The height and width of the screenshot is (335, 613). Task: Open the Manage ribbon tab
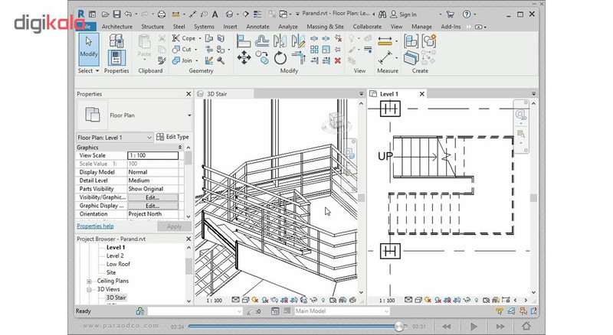click(x=421, y=27)
